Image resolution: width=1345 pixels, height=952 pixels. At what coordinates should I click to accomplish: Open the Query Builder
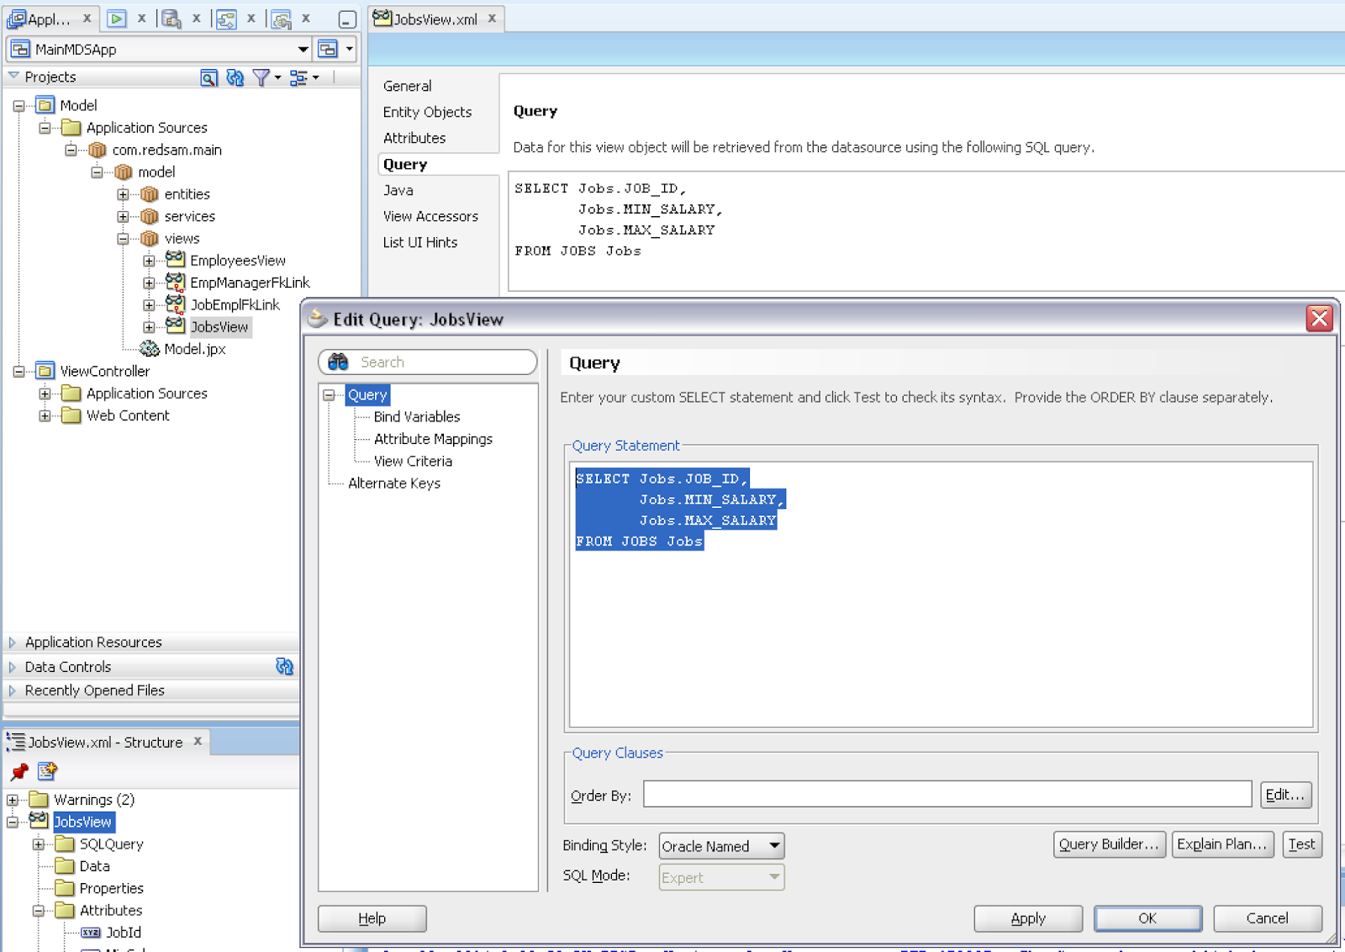coord(1109,844)
